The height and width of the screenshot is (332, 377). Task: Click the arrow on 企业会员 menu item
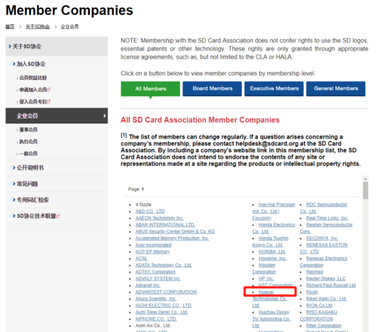pyautogui.click(x=104, y=116)
